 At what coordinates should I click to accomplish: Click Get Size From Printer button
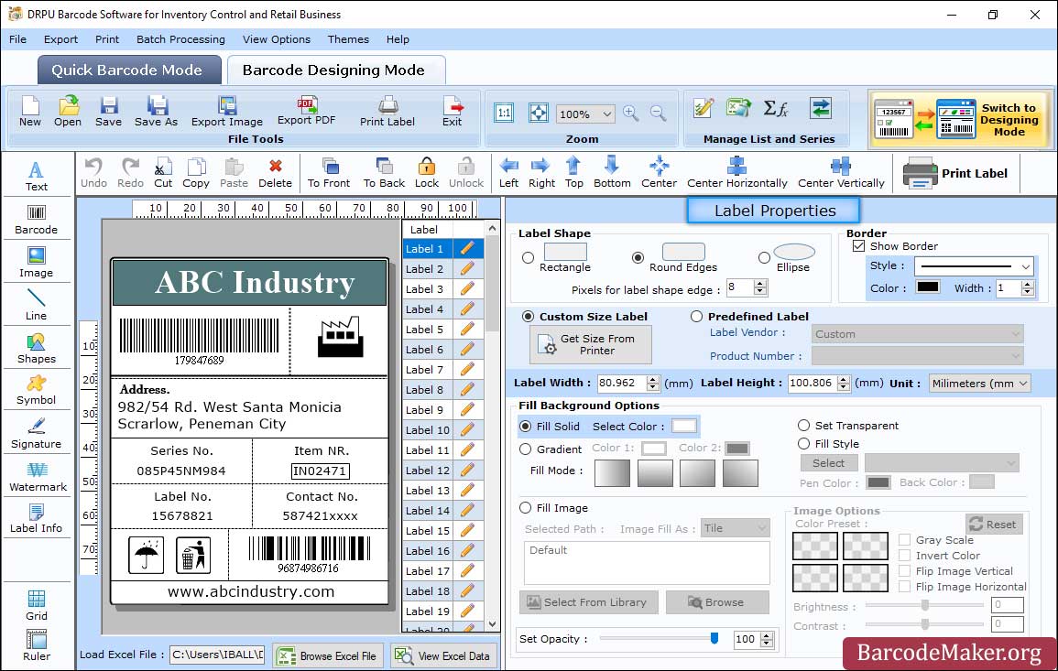coord(591,344)
